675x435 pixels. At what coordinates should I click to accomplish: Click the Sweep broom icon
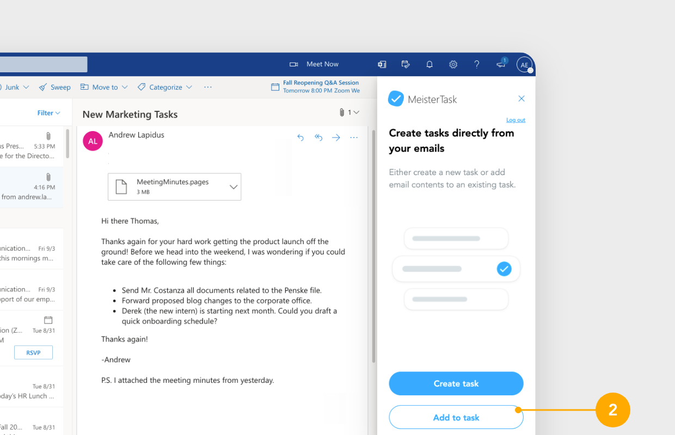[43, 87]
